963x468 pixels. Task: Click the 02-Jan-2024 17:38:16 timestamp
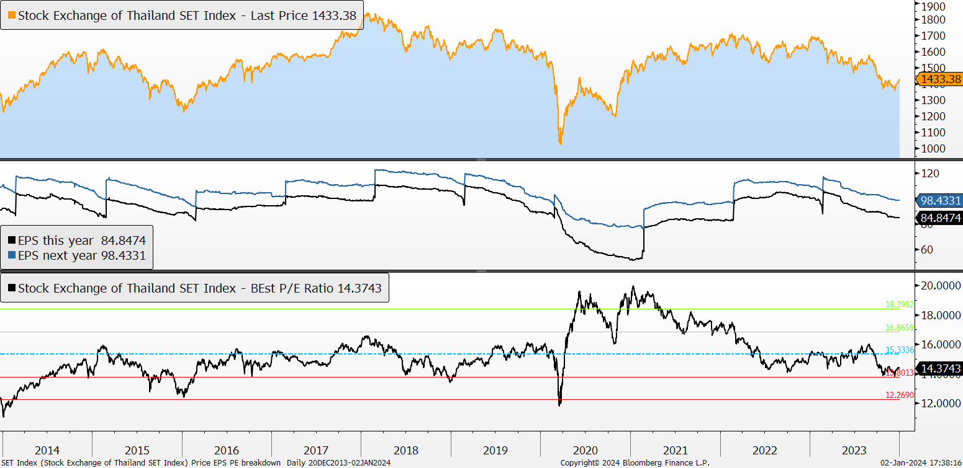[x=921, y=463]
